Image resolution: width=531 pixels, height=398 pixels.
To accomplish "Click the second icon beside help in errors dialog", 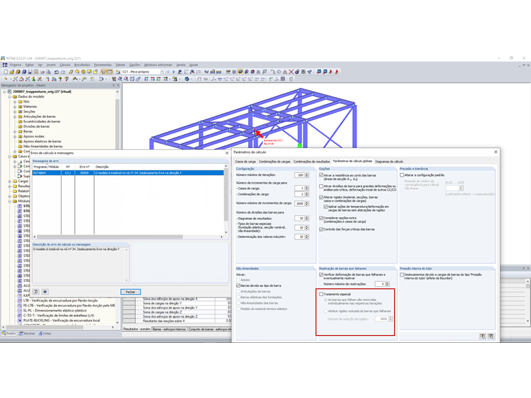I will [45, 292].
